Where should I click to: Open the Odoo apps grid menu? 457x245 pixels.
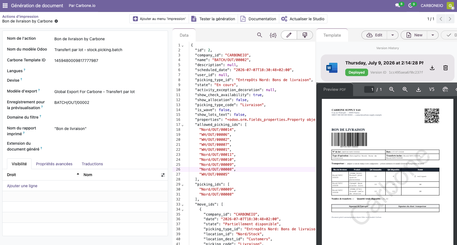5,6
